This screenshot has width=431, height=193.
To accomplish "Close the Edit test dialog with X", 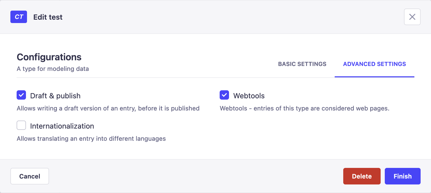I will [x=412, y=17].
